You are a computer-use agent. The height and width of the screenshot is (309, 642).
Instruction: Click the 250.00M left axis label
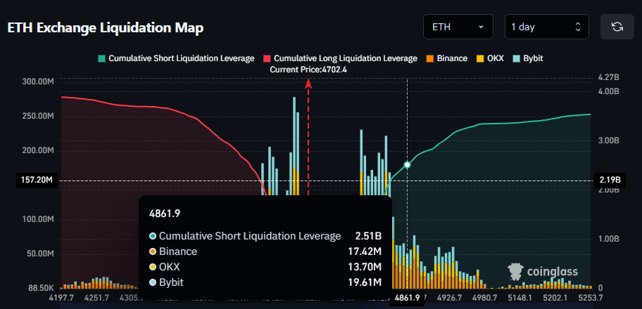coord(38,117)
